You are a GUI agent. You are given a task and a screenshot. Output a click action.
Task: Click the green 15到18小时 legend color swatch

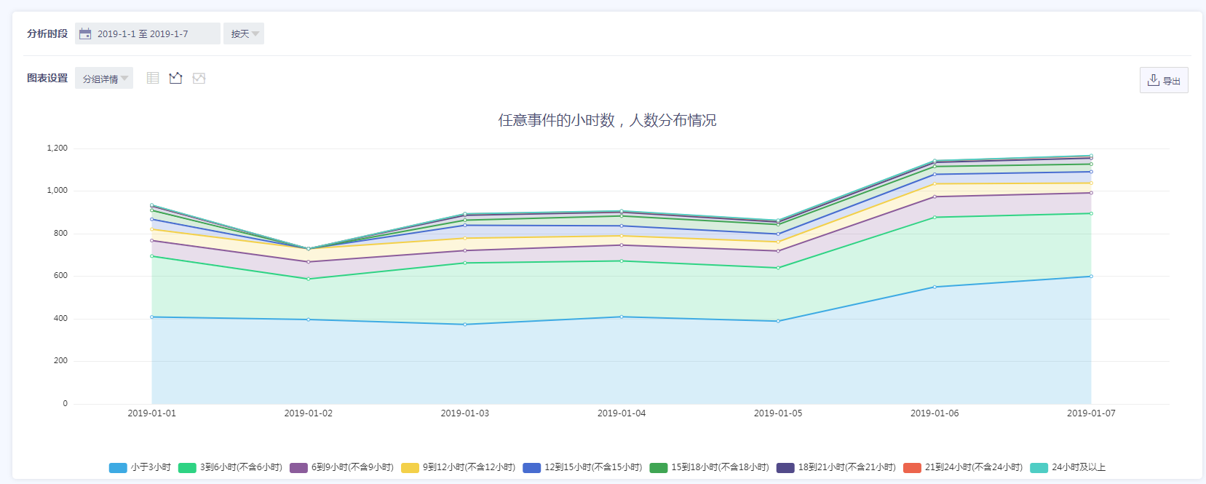[659, 468]
